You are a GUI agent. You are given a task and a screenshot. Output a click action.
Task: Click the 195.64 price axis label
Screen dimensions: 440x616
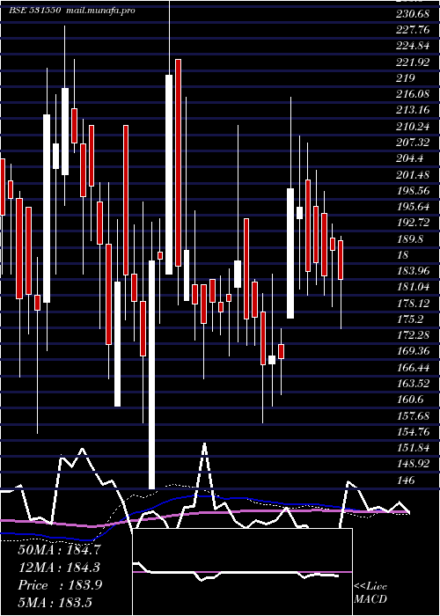[413, 206]
